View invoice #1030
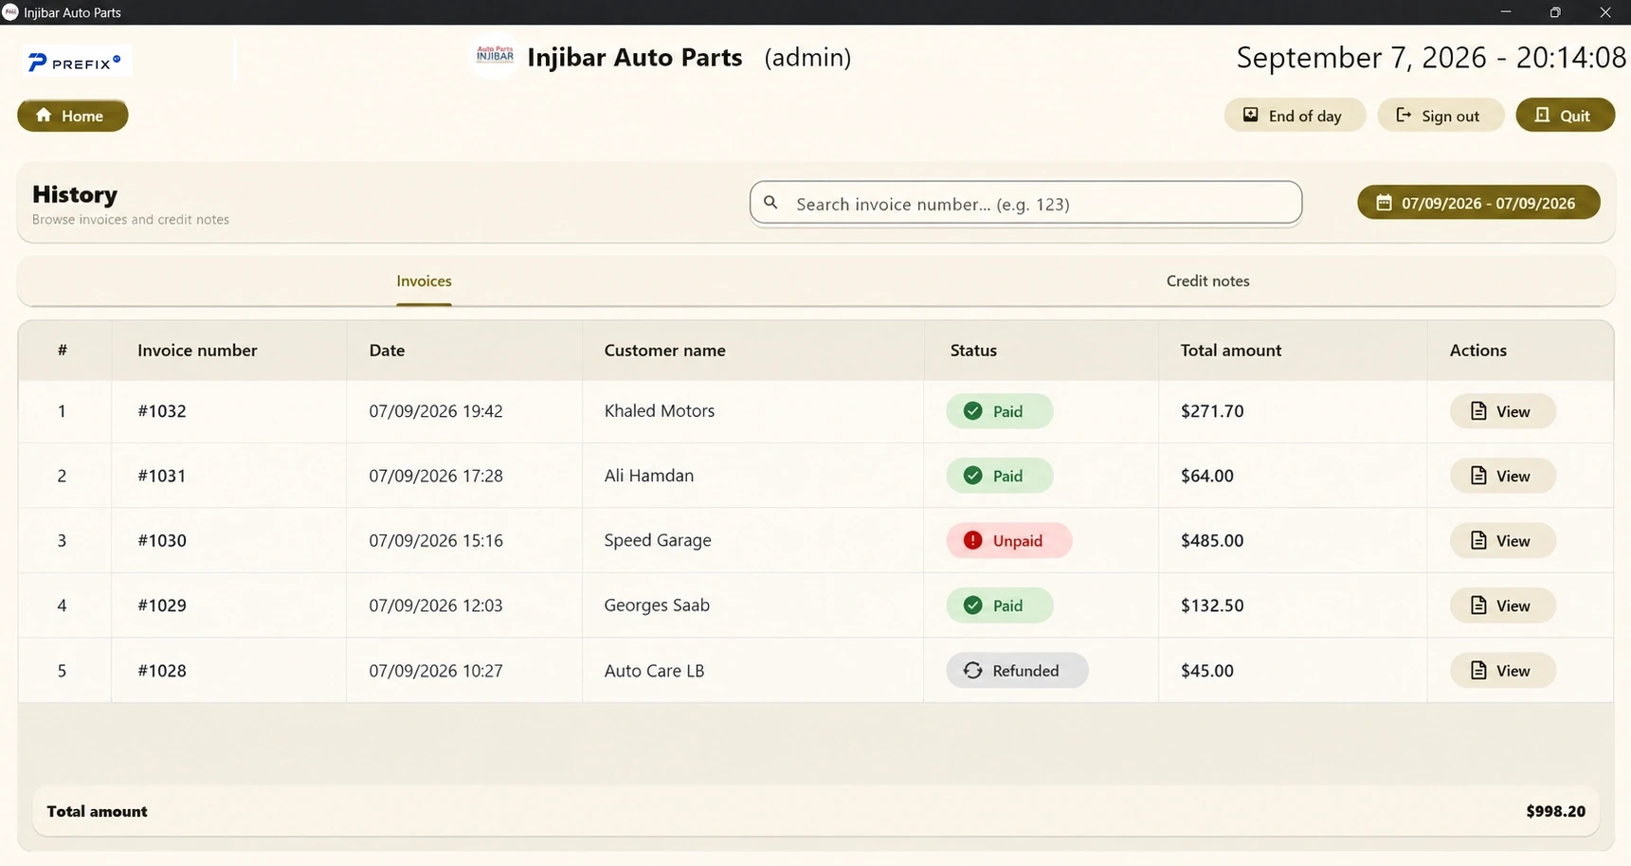 [x=1502, y=540]
